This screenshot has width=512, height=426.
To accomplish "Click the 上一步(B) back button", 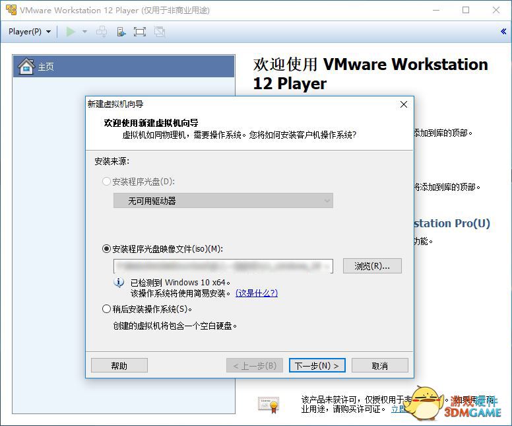I will coord(255,365).
